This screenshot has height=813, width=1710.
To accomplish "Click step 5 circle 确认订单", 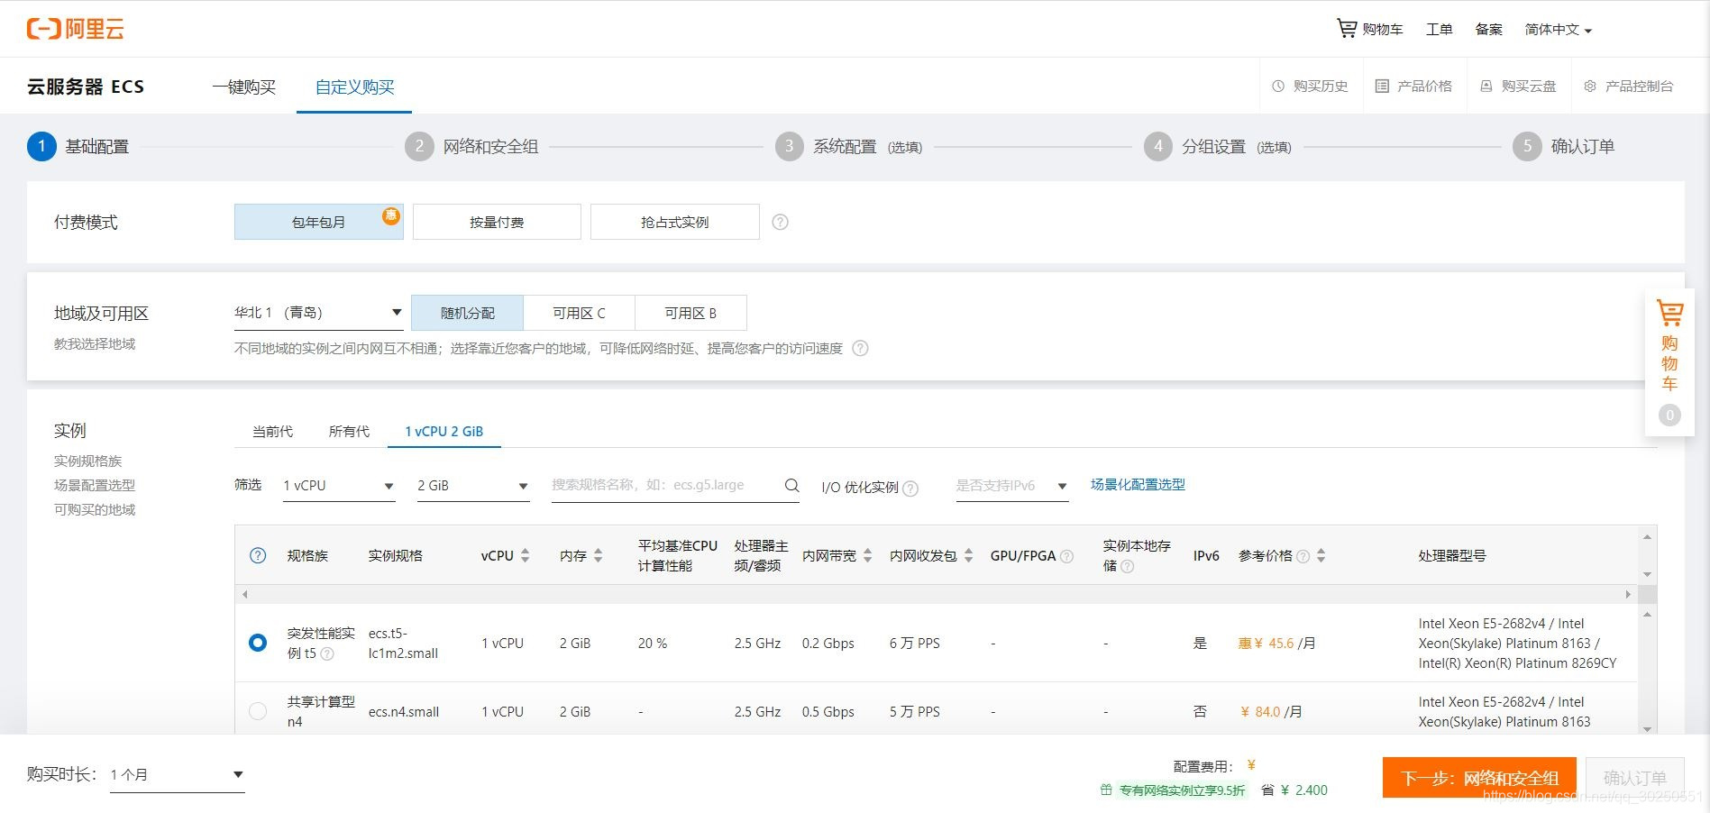I will 1527,146.
